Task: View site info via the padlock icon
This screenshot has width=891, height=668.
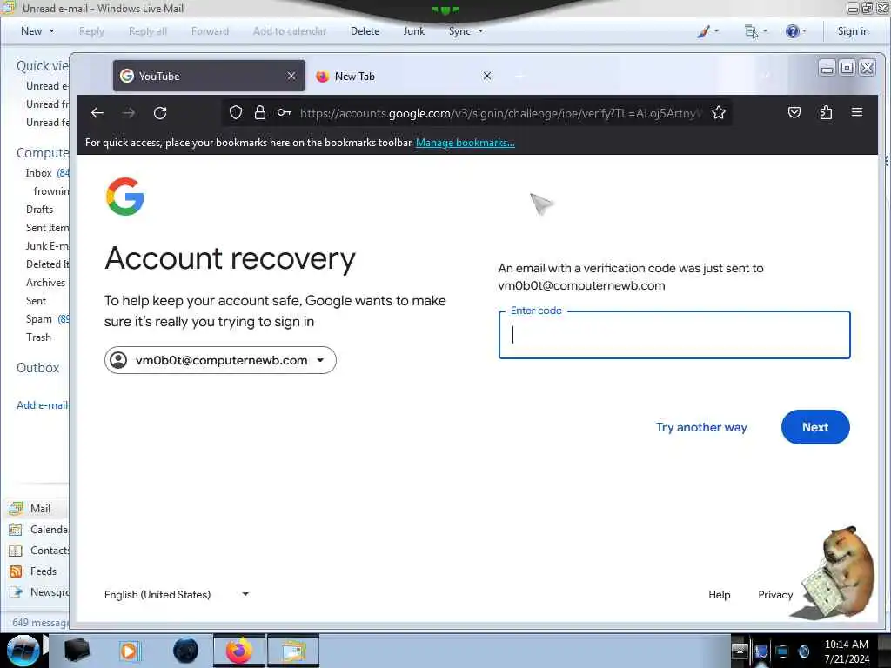Action: 259,112
